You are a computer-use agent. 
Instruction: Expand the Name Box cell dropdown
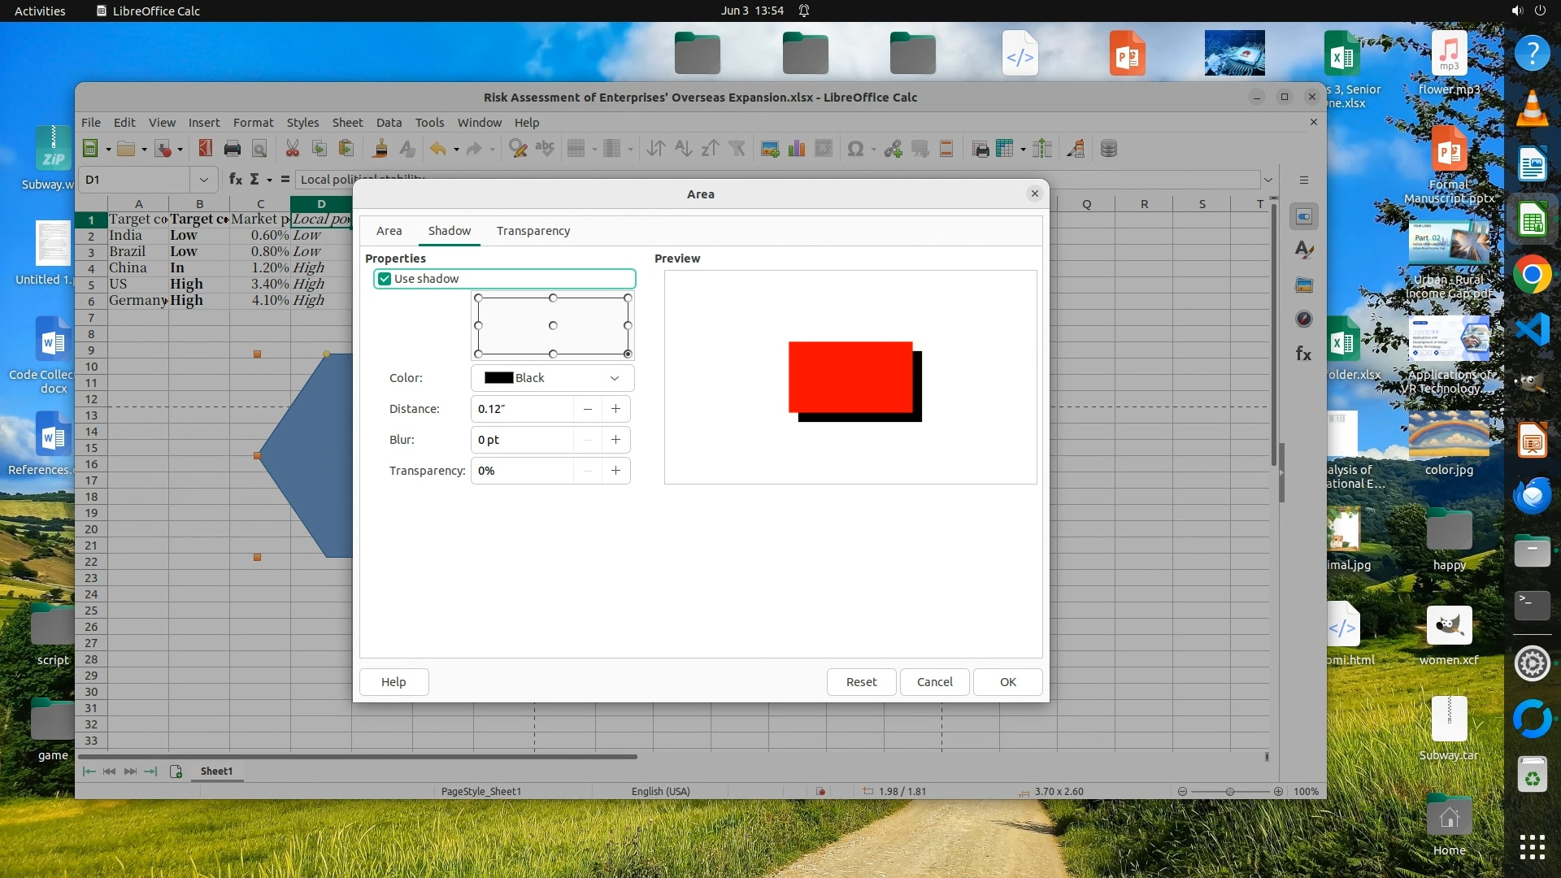tap(203, 180)
